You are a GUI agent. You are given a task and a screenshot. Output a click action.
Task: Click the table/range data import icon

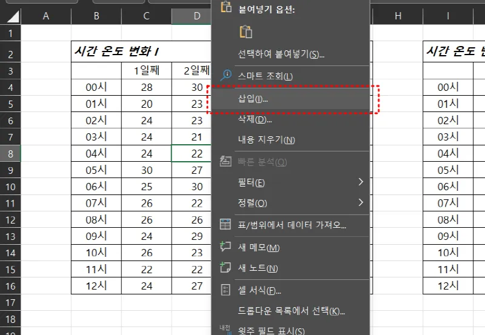pos(225,224)
